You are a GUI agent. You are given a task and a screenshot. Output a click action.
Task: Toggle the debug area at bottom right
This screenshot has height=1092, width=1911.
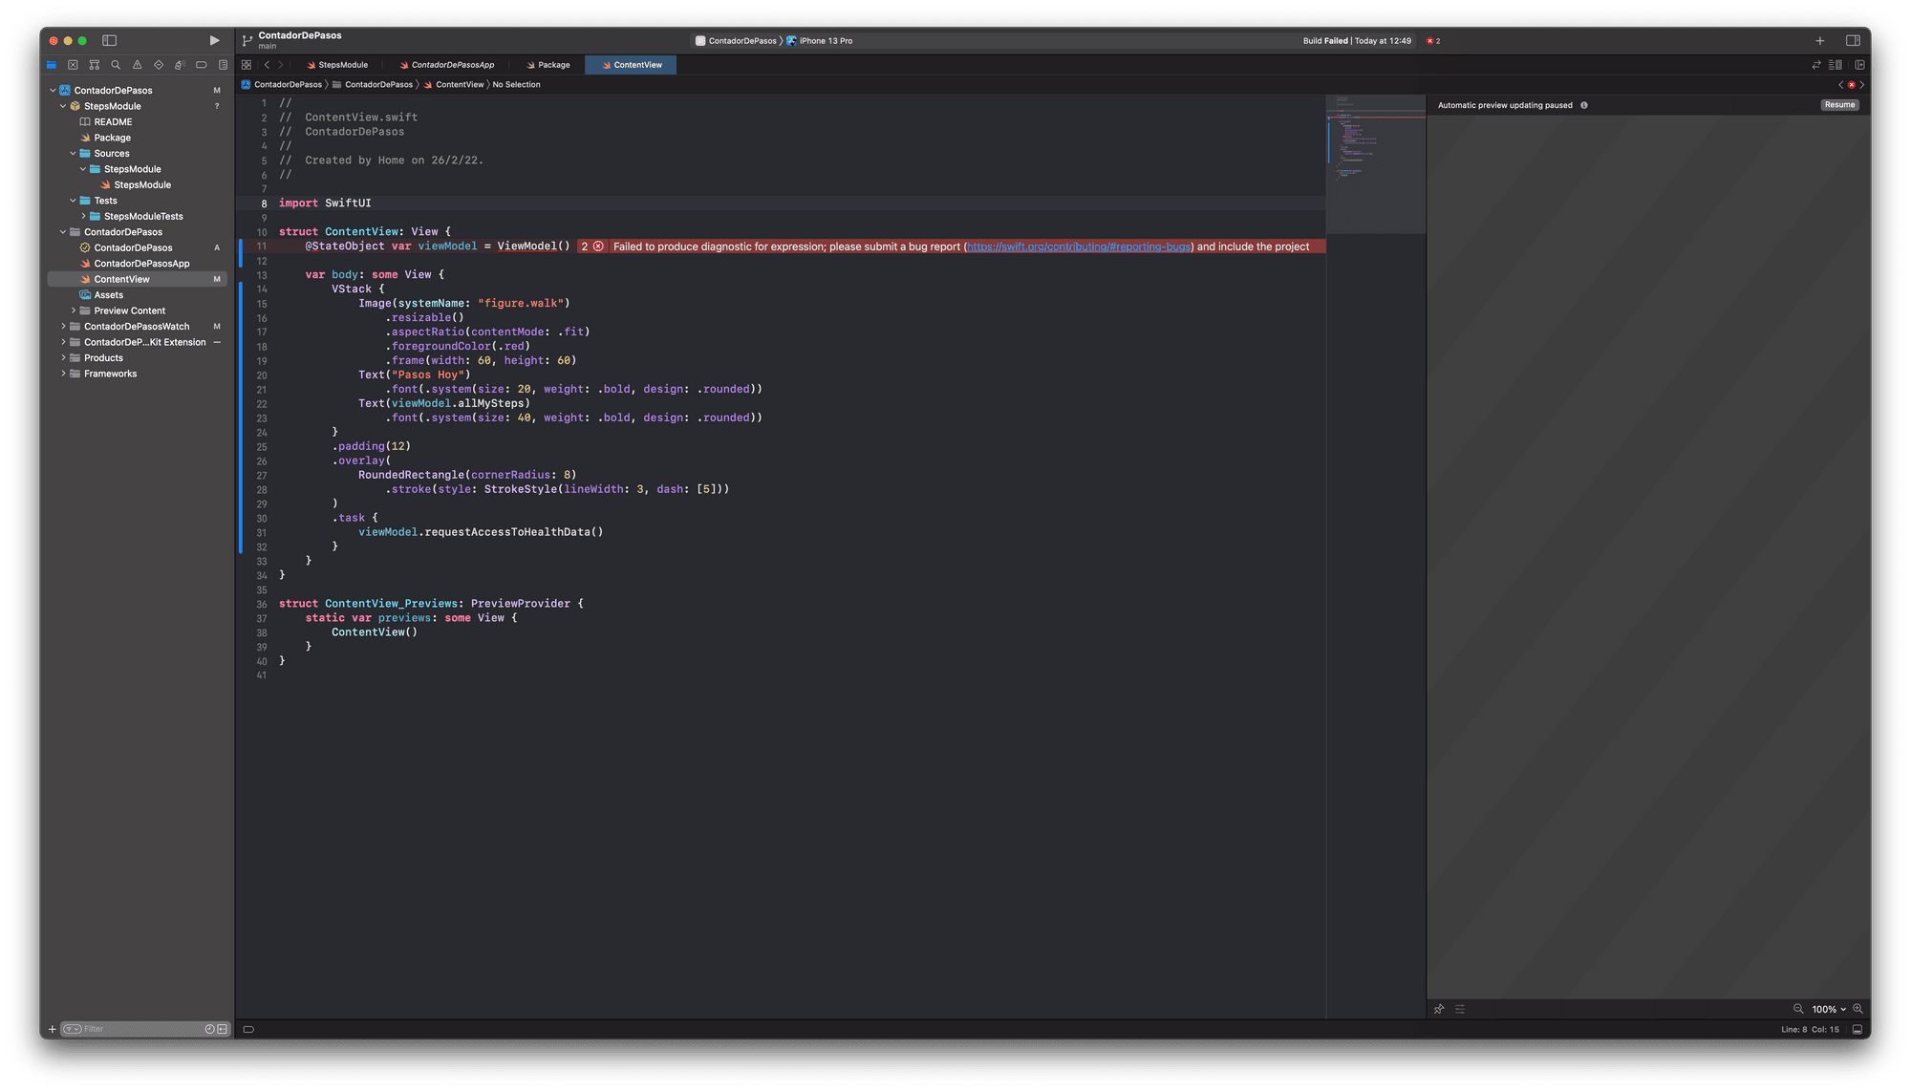pos(1857,1029)
